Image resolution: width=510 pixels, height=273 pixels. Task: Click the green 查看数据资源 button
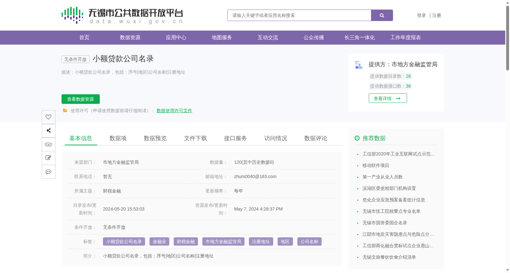tap(81, 99)
